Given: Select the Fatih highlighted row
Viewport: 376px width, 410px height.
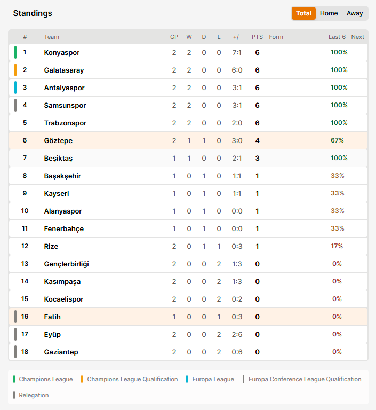Looking at the screenshot, I should click(x=188, y=317).
